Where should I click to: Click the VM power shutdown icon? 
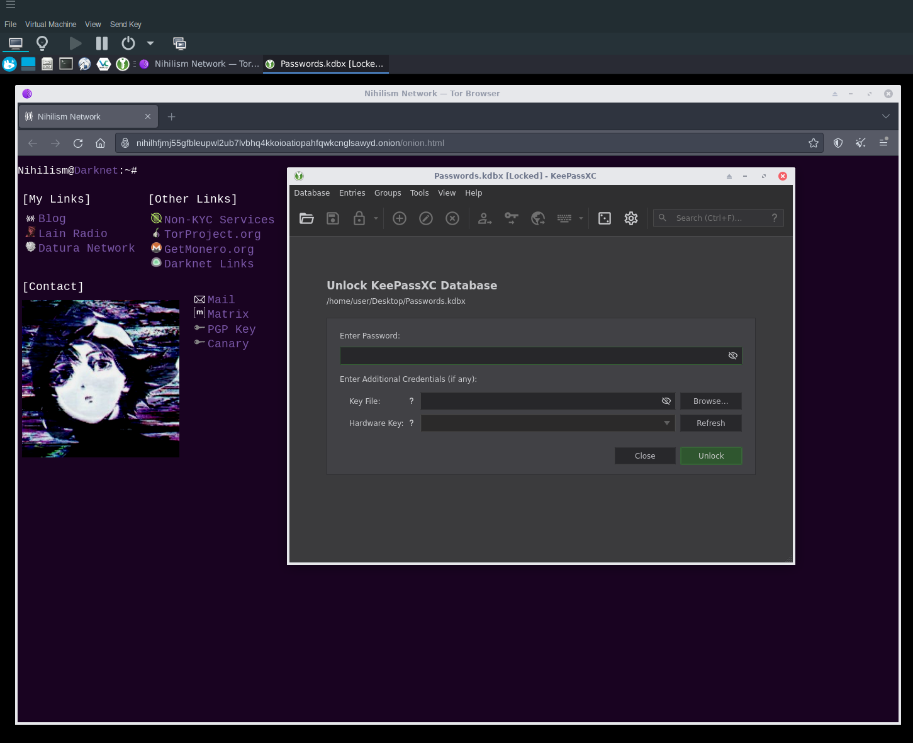coord(128,43)
